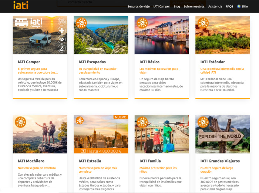259x193 pixels.
Task: Open the Sobre nosotros menu item
Action: point(194,6)
